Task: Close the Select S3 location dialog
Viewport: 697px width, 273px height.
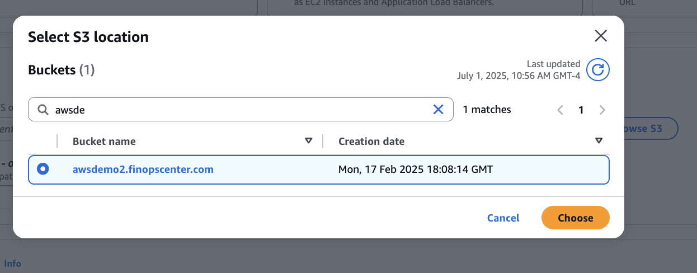Action: click(600, 36)
